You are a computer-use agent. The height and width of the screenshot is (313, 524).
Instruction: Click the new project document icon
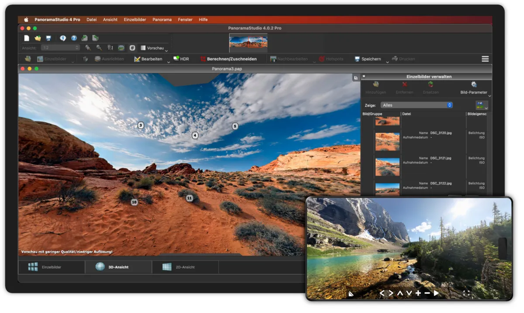(x=27, y=38)
